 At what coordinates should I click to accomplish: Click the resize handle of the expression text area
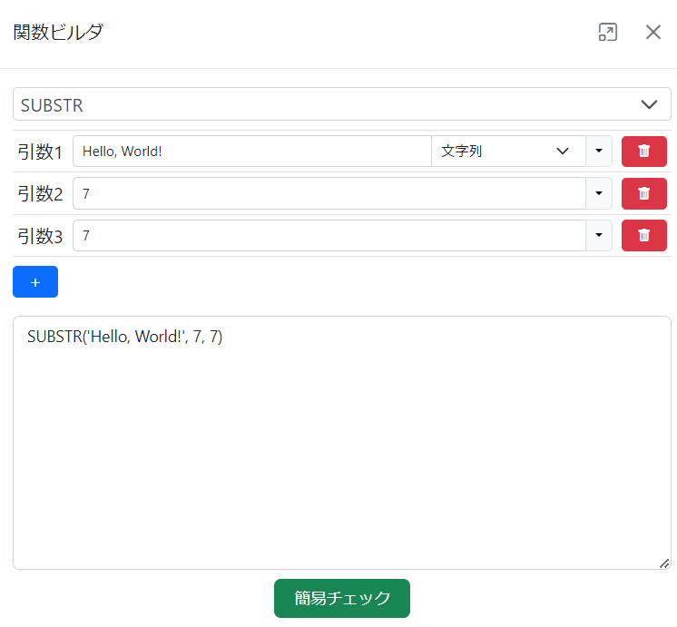click(x=664, y=563)
